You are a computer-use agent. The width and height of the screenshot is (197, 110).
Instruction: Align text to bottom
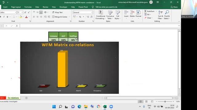(41, 12)
